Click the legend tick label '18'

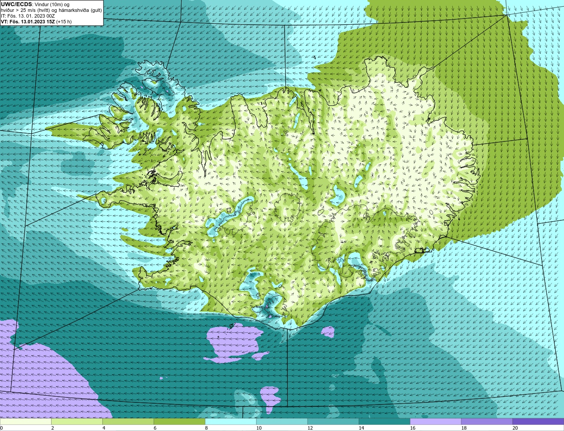click(464, 428)
